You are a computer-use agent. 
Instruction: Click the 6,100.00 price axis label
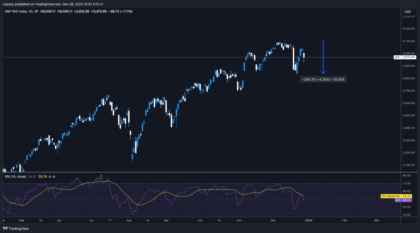(x=409, y=41)
